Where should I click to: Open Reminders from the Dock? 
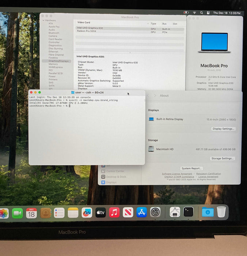pyautogui.click(x=59, y=213)
